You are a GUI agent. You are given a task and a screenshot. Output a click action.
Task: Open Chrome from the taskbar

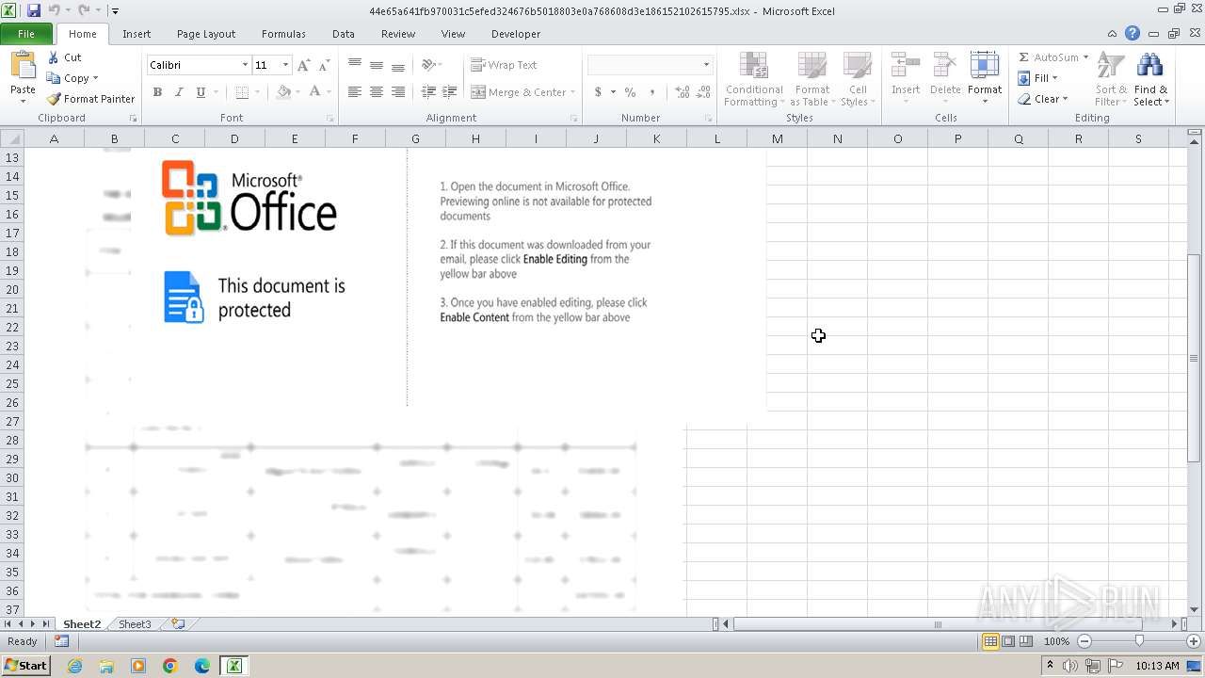(x=170, y=666)
